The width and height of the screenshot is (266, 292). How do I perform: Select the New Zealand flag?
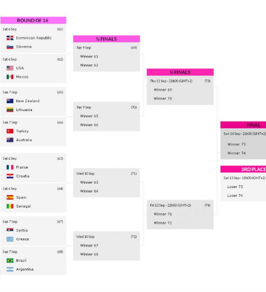coord(10,101)
